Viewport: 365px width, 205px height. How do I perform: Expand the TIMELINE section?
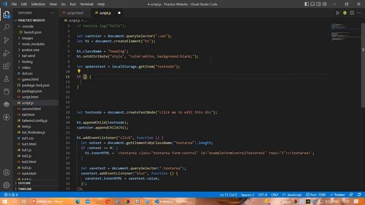[25, 189]
